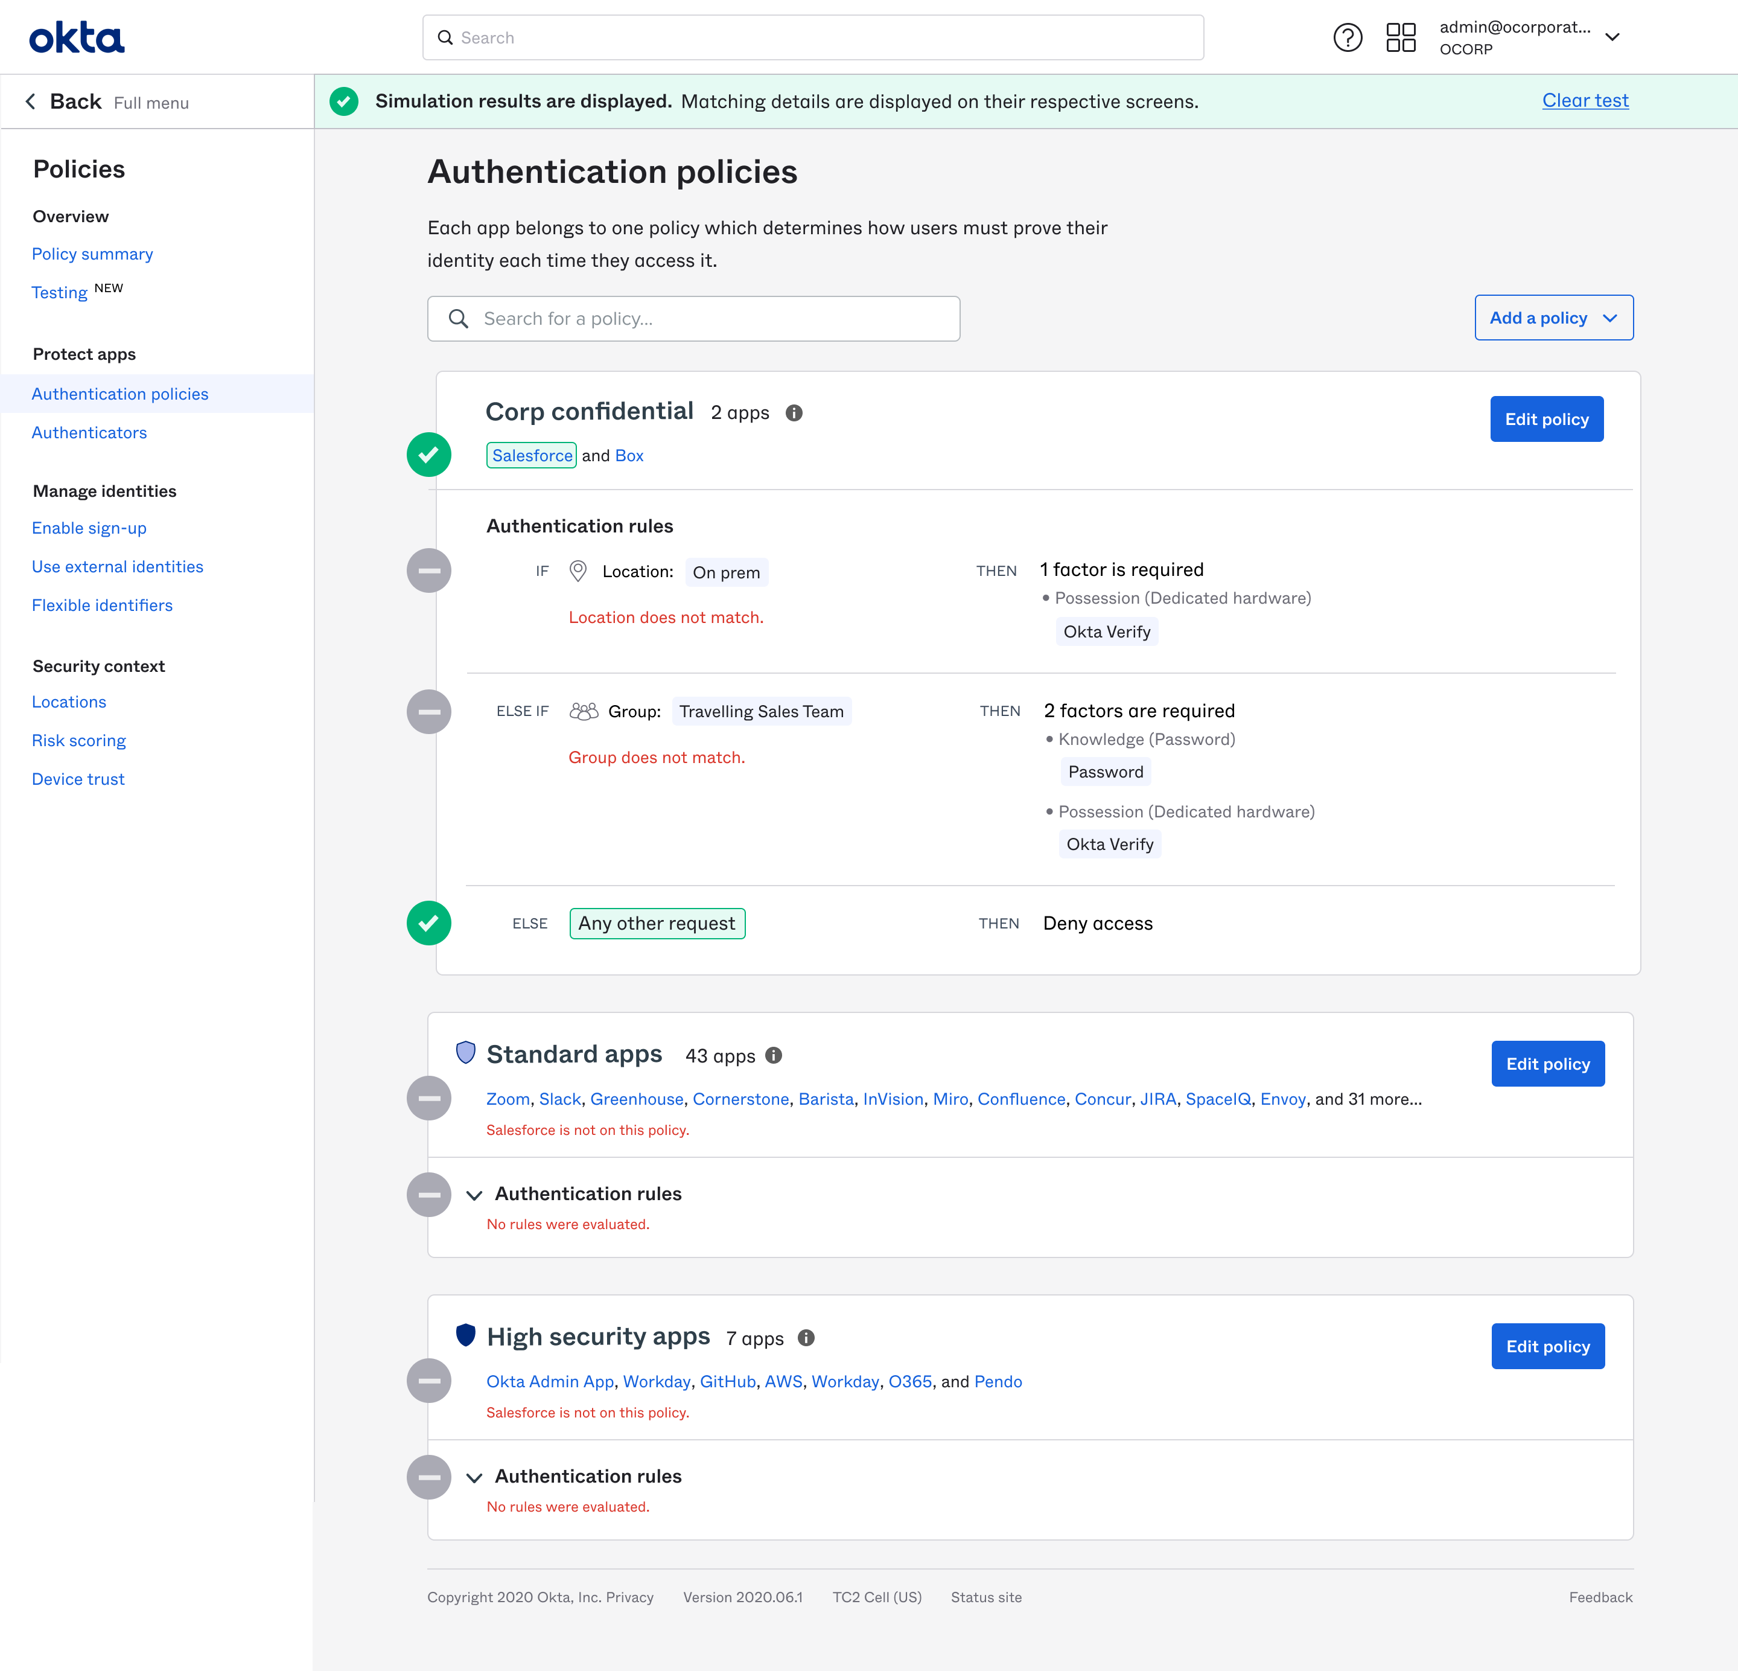Click the green check beside Any other request rule
This screenshot has width=1738, height=1671.
(x=428, y=923)
